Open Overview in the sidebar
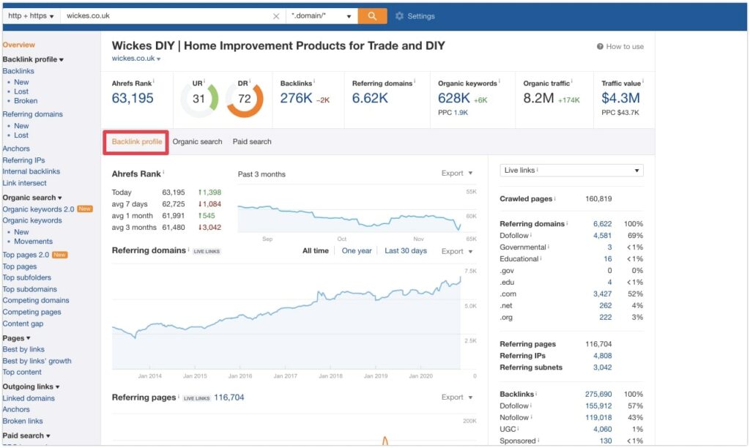This screenshot has height=448, width=750. 18,45
